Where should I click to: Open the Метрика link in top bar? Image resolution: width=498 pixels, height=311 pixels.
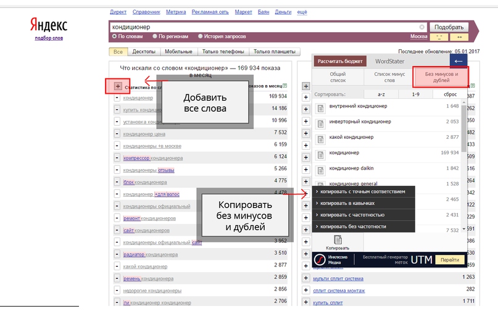(176, 12)
